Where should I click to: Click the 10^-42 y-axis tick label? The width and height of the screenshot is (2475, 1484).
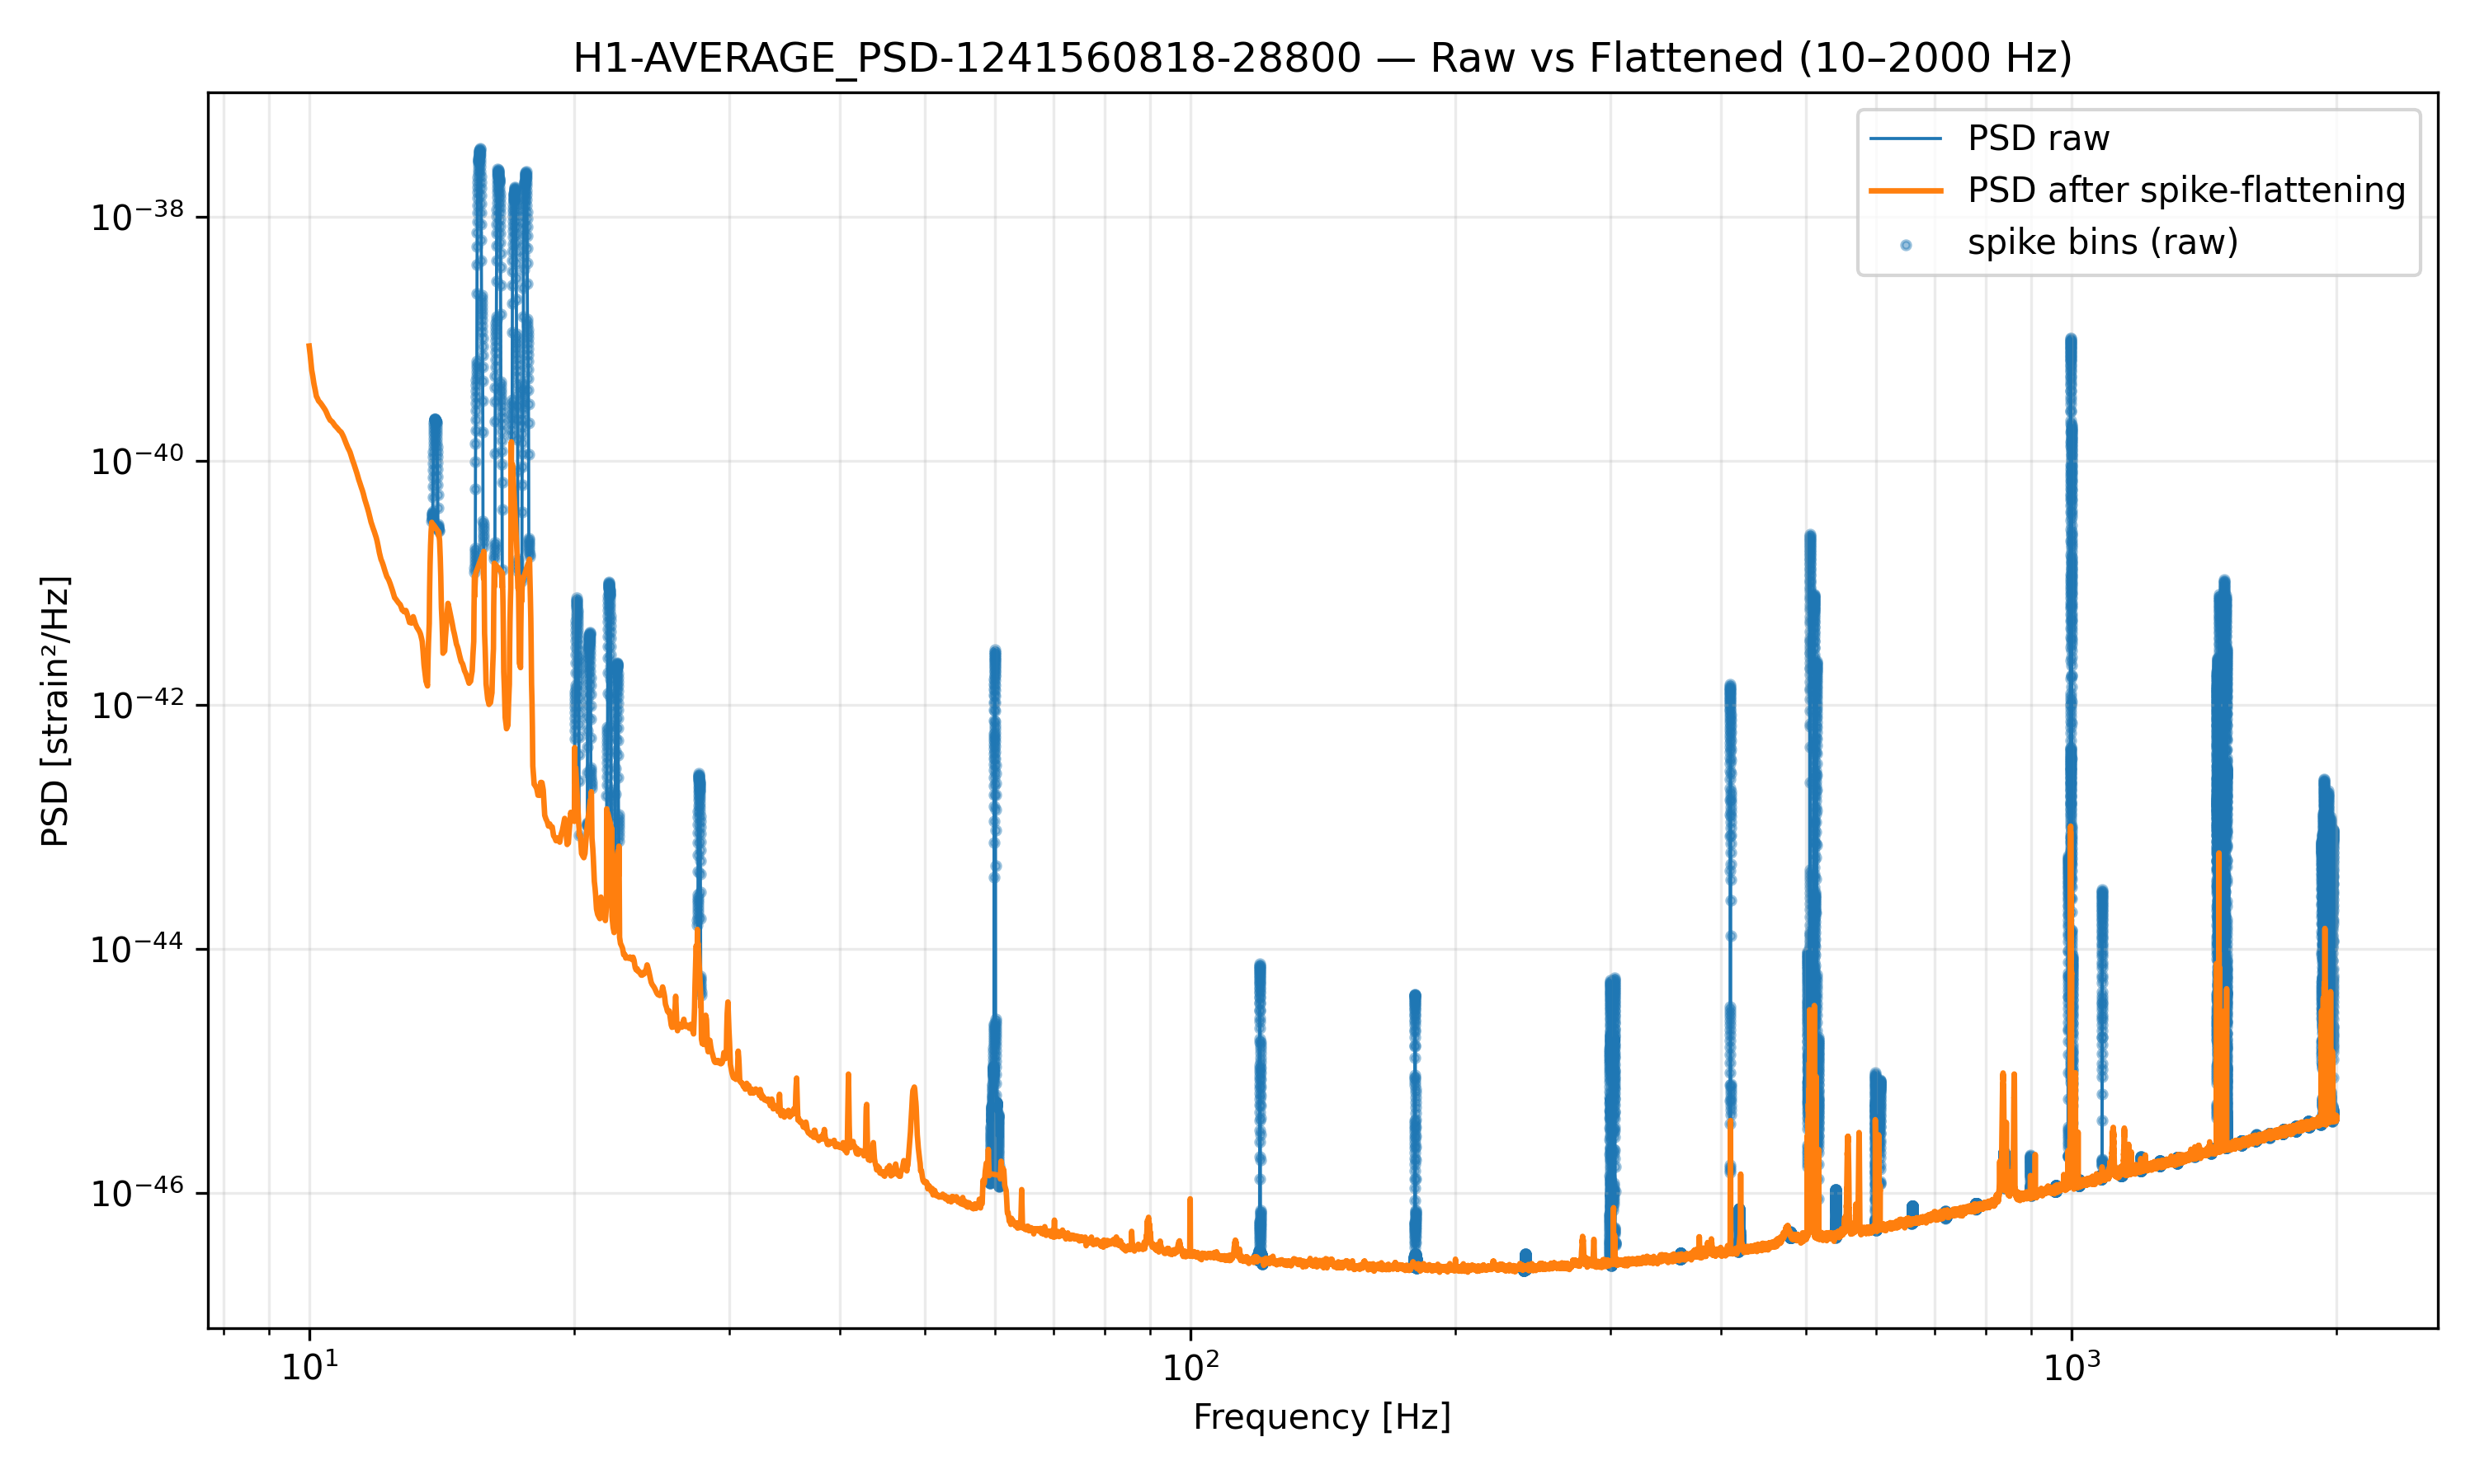[137, 704]
